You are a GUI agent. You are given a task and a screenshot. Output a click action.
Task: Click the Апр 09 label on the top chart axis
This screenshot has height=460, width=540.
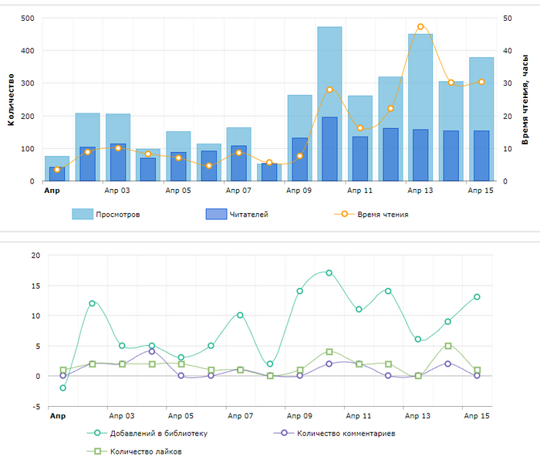(x=299, y=191)
